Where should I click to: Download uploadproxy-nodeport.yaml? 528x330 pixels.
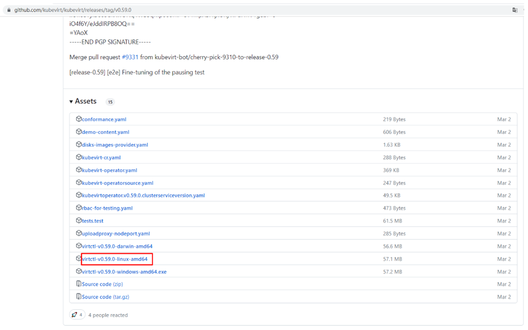116,234
